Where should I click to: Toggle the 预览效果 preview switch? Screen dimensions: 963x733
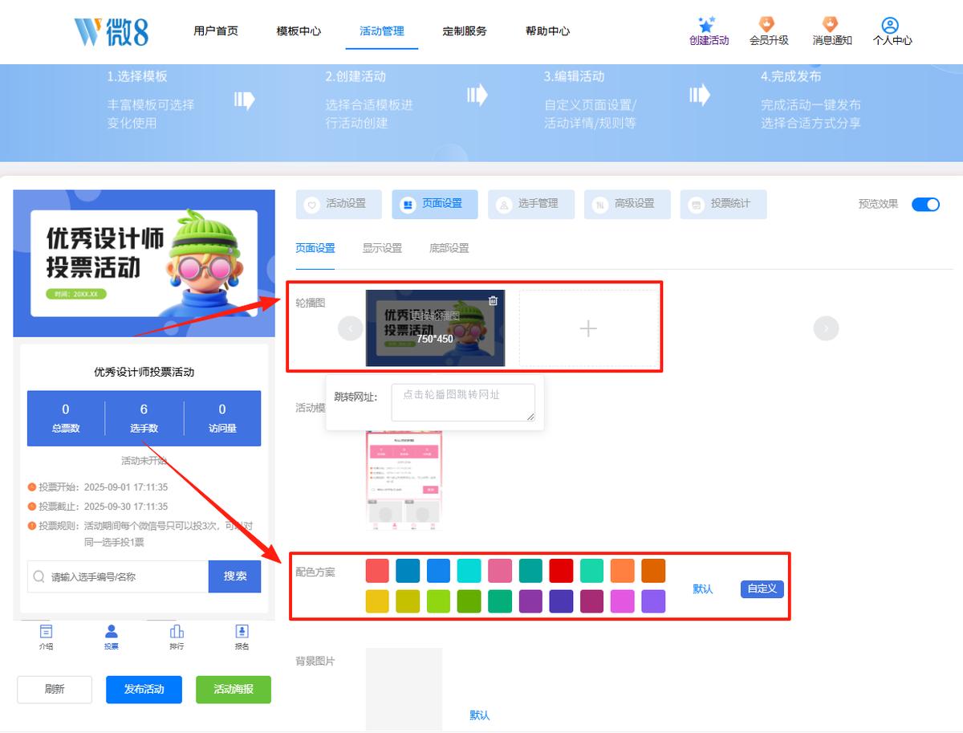(925, 204)
